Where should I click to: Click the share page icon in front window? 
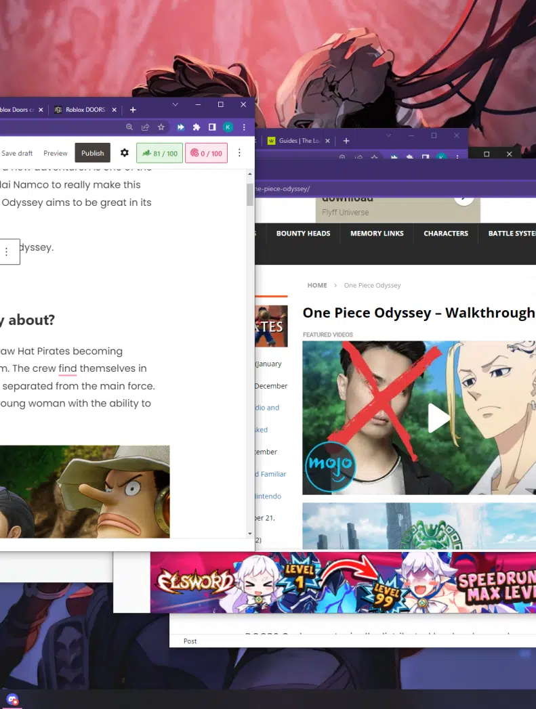(145, 127)
